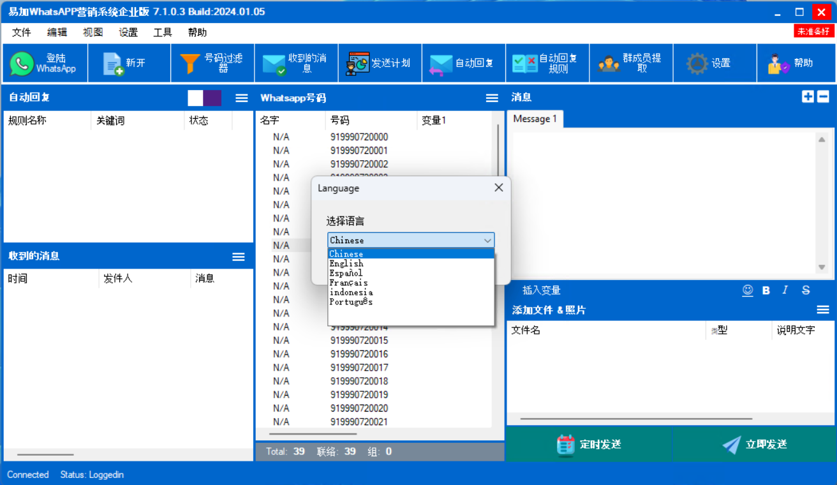
Task: Choose Español from the language dropdown
Action: [346, 273]
